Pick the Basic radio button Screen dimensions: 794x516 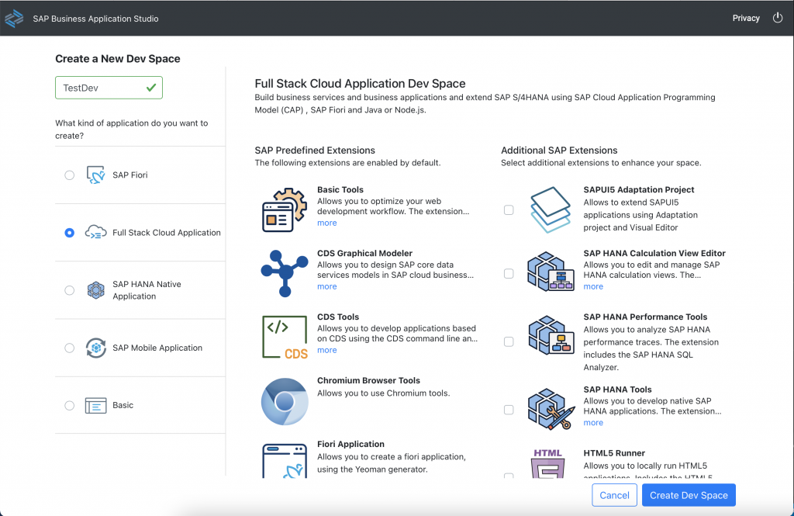[69, 406]
